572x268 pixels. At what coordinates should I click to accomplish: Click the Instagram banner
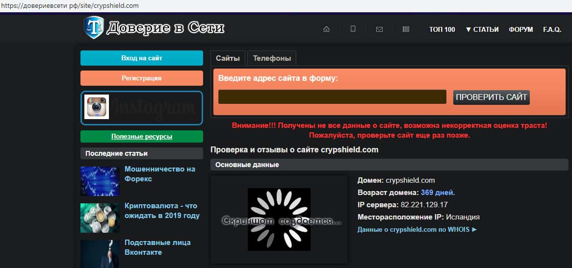[142, 108]
